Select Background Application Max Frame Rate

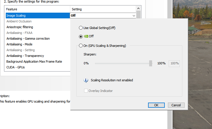[34, 61]
